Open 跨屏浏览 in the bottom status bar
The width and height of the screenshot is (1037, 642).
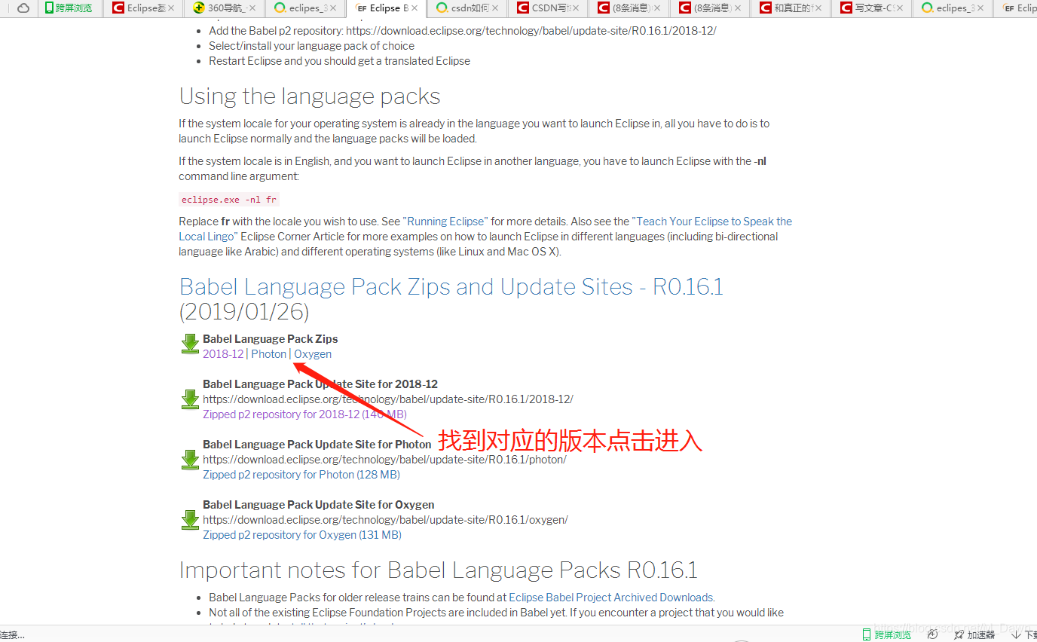coord(887,634)
